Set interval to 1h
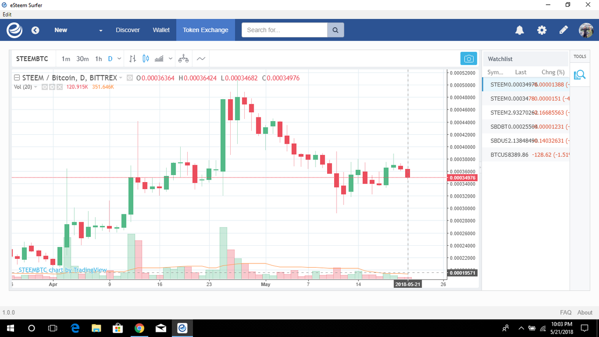The image size is (599, 337). [98, 59]
